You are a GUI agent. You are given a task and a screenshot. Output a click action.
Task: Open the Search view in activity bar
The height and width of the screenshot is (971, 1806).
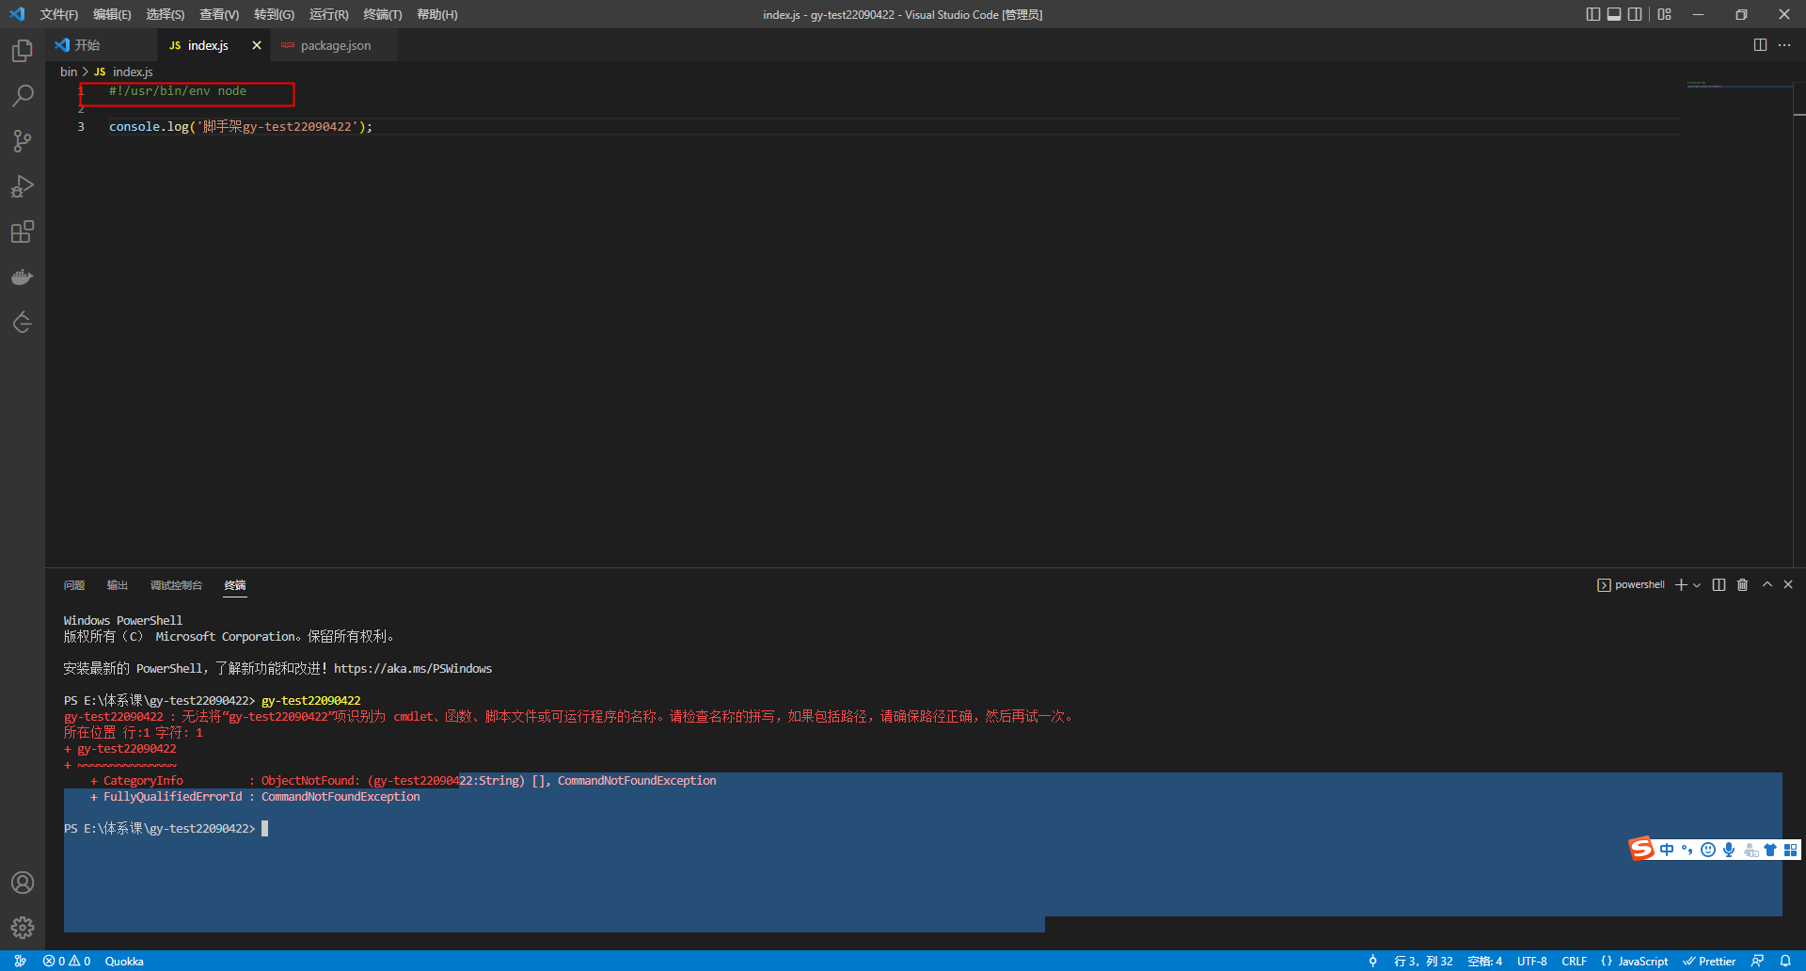coord(23,96)
